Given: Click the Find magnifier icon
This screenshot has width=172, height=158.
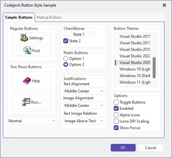Looking at the screenshot, I should pyautogui.click(x=27, y=50).
